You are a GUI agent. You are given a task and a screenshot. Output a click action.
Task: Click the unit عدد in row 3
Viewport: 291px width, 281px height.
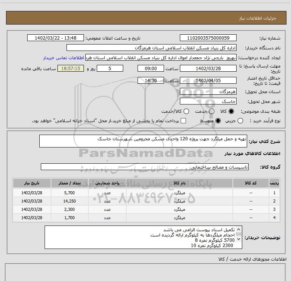coord(107,209)
